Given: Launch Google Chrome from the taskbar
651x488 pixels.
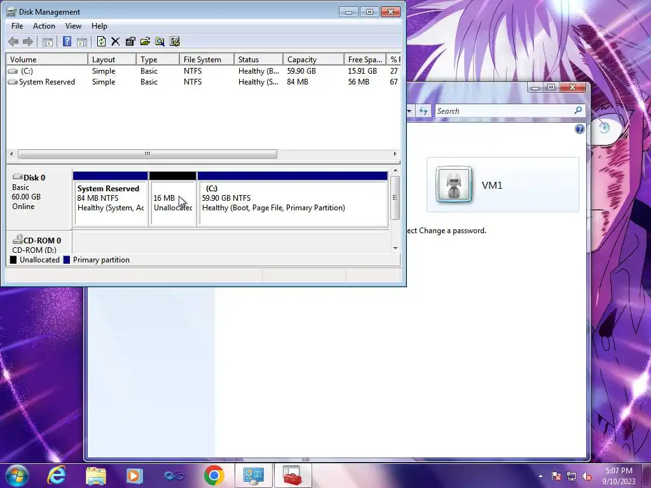Looking at the screenshot, I should (x=214, y=475).
